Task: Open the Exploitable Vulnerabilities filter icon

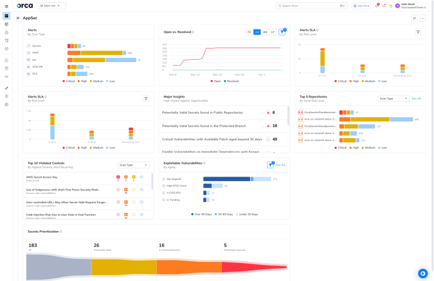Action: click(x=270, y=165)
